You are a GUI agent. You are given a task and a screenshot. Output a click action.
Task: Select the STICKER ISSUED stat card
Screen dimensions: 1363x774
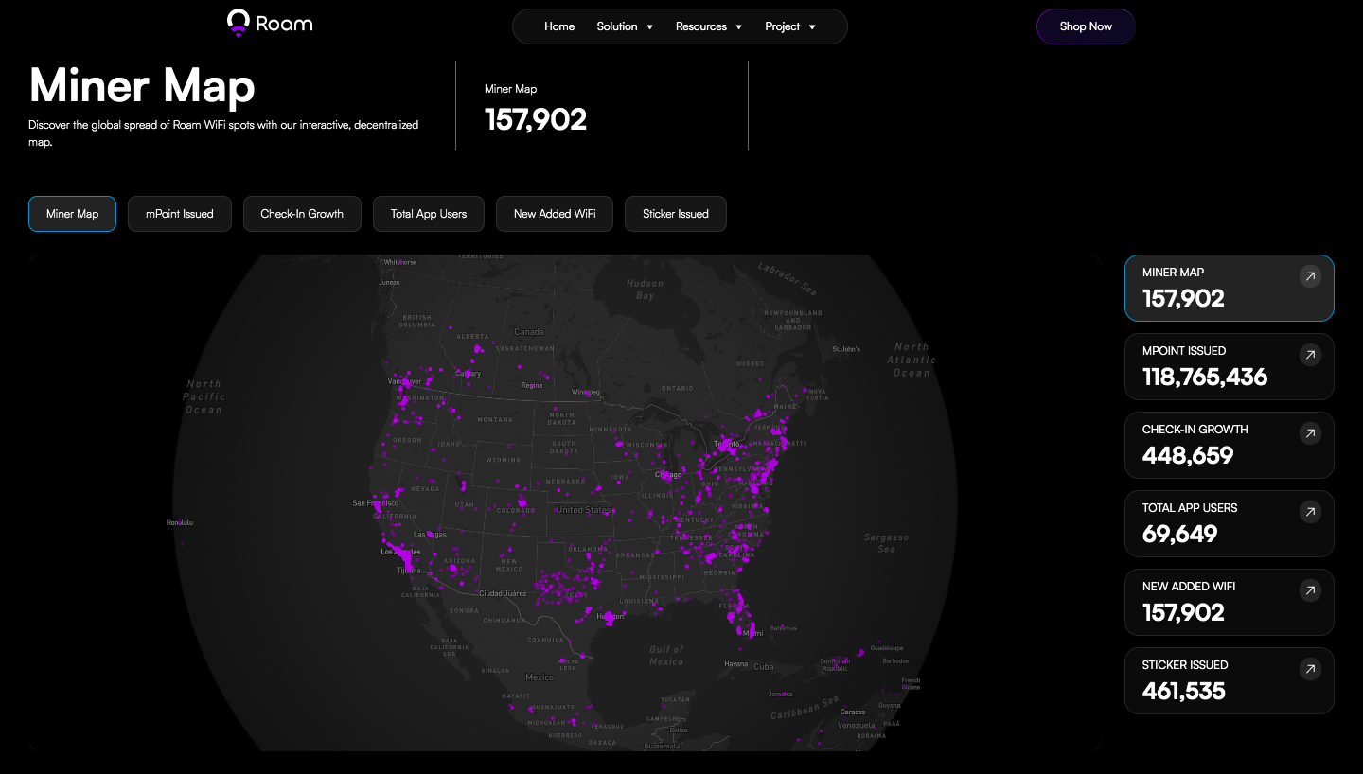pos(1230,681)
